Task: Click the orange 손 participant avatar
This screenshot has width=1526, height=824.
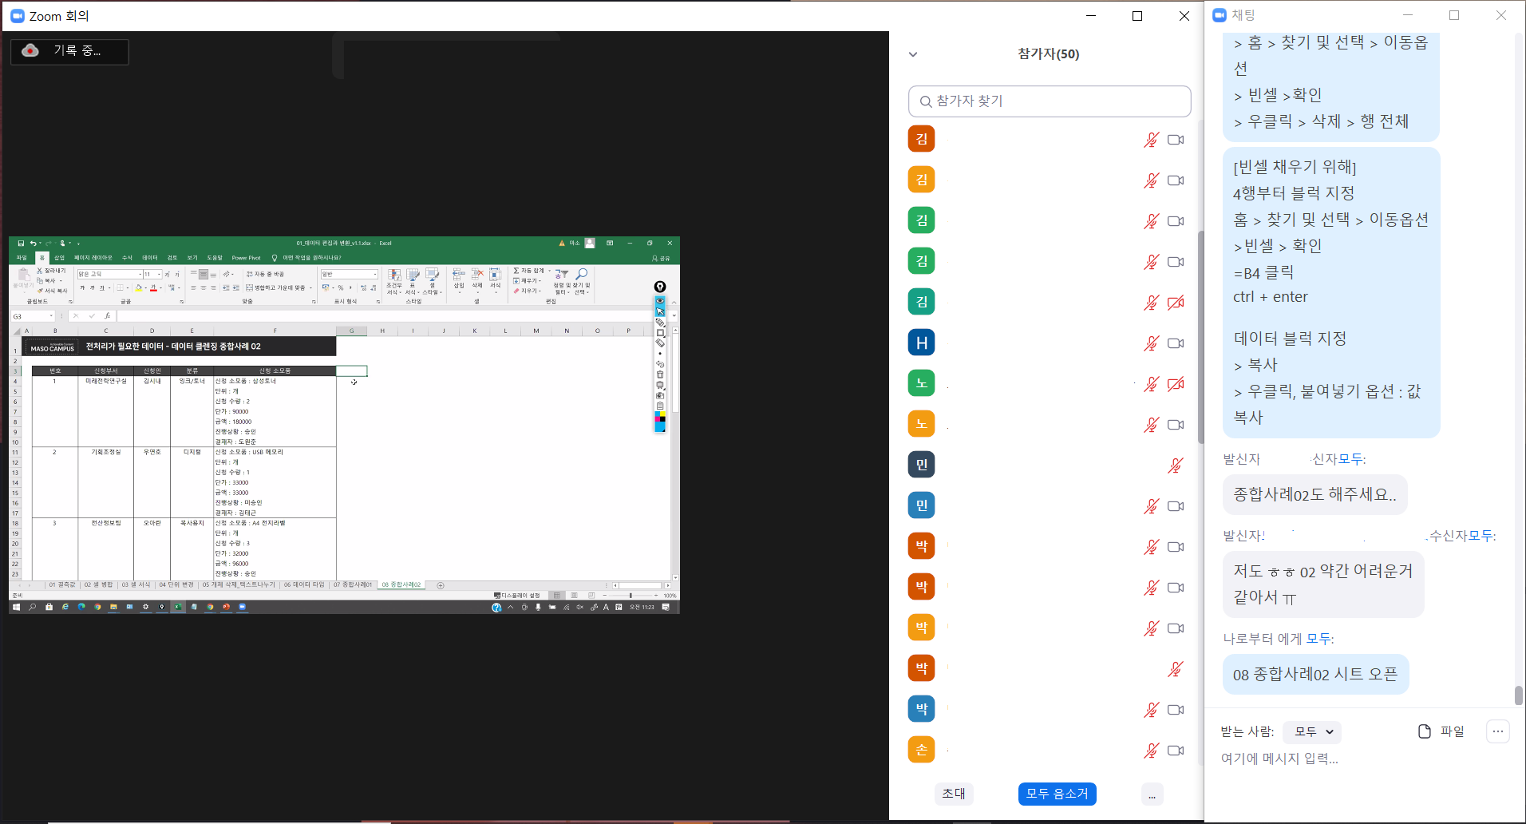Action: 921,750
